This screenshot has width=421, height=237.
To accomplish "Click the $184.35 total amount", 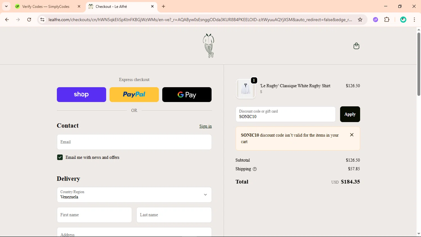I will [350, 182].
